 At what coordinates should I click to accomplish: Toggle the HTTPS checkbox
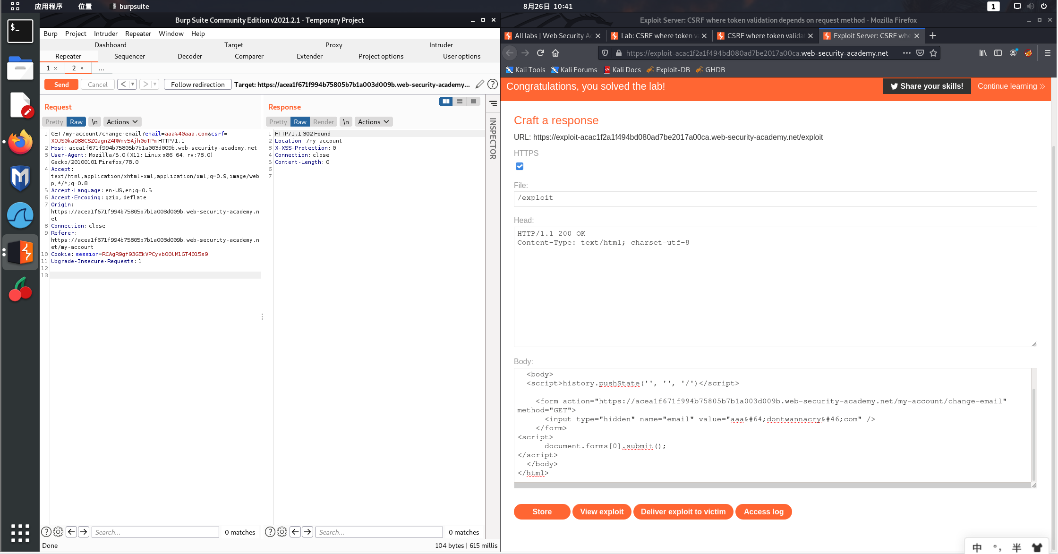coord(520,166)
